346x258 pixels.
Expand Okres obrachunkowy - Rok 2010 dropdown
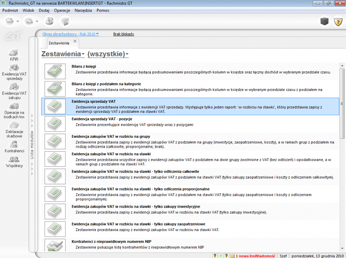pos(70,34)
